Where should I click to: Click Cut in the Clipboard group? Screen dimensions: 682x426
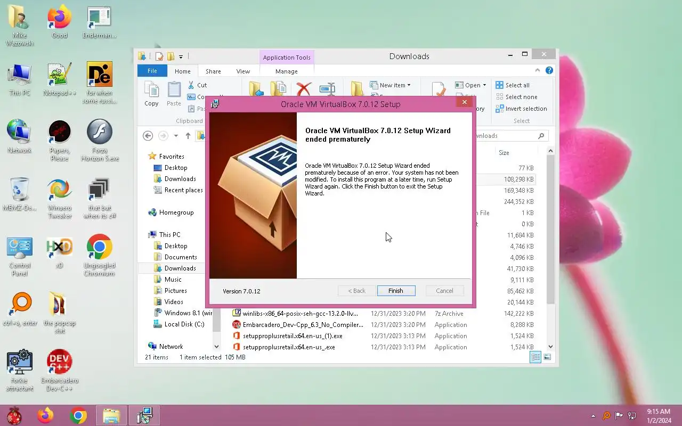[197, 85]
